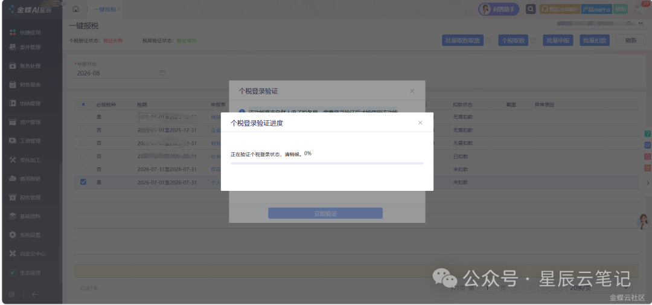
Task: Click the sidebar collapse arrow icon
Action: pos(35,294)
